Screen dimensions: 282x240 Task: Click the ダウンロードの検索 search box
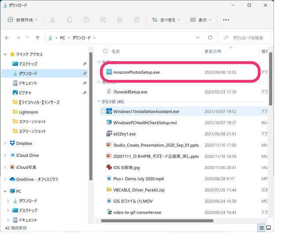point(248,38)
